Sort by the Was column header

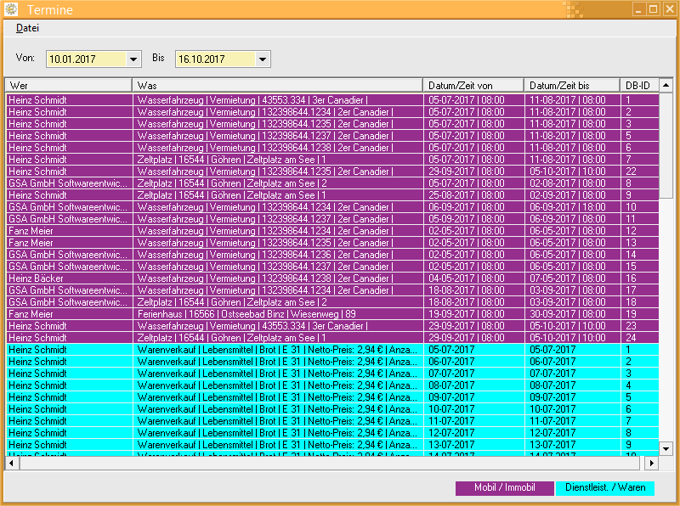[x=277, y=86]
